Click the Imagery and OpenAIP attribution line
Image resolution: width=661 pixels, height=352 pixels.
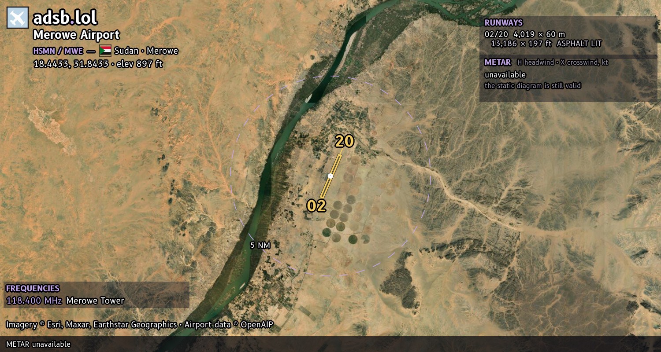click(140, 325)
